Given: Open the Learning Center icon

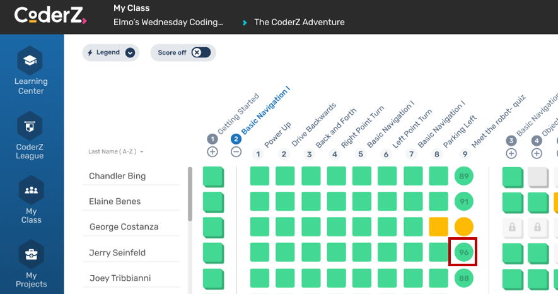Looking at the screenshot, I should (x=30, y=61).
